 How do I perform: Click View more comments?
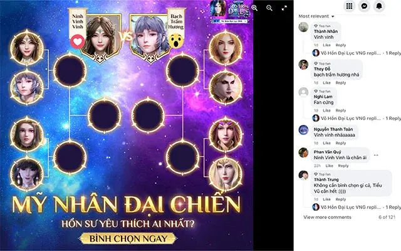point(327,217)
